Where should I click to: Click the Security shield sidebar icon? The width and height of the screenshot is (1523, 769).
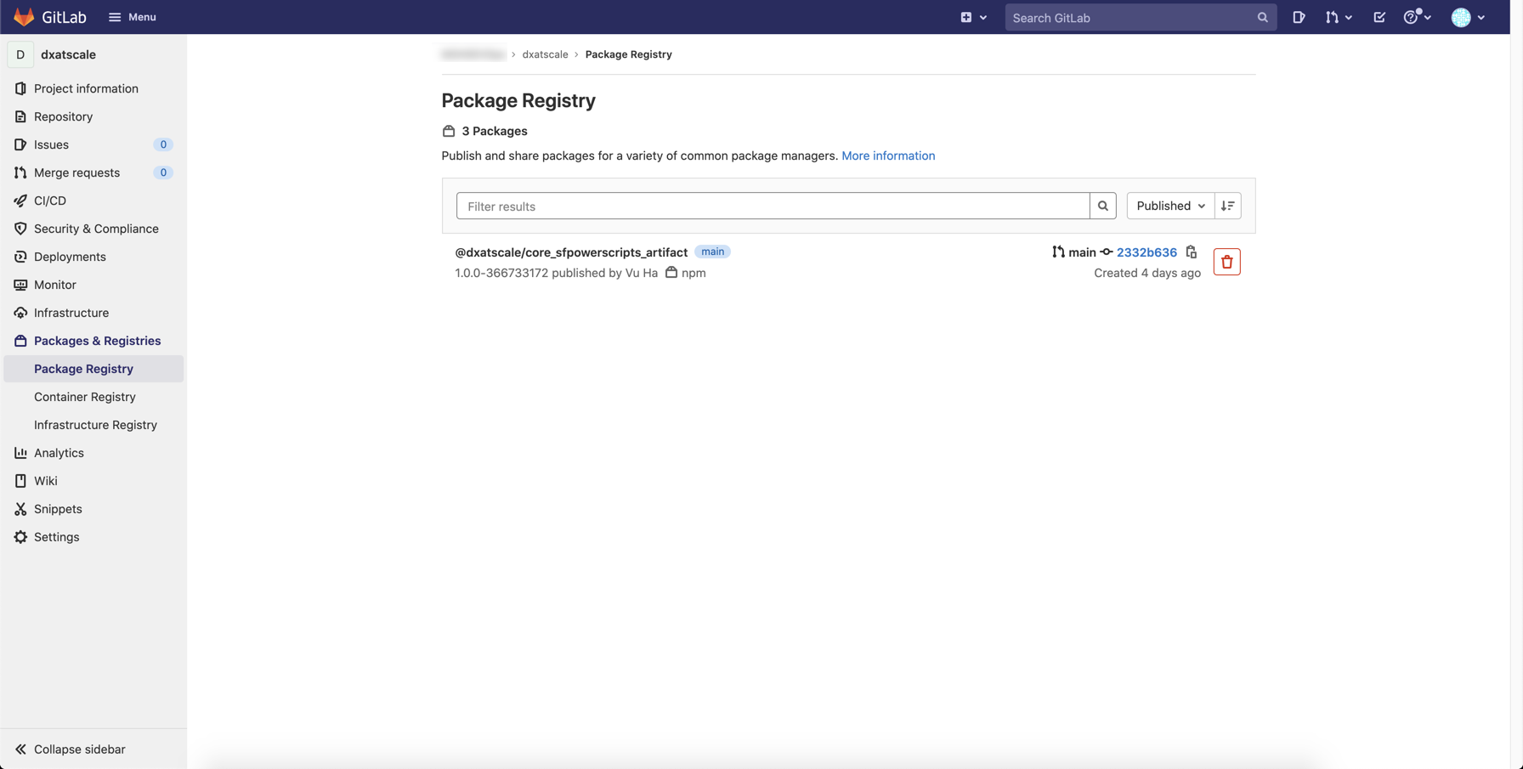pyautogui.click(x=20, y=229)
